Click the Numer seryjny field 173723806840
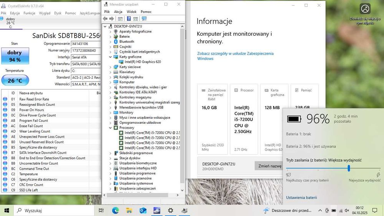This screenshot has width=384, height=216. point(86,50)
